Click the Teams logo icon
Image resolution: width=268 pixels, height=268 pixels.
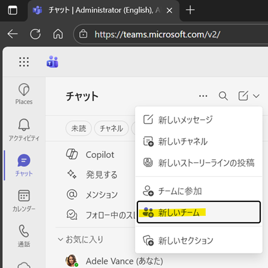(52, 62)
